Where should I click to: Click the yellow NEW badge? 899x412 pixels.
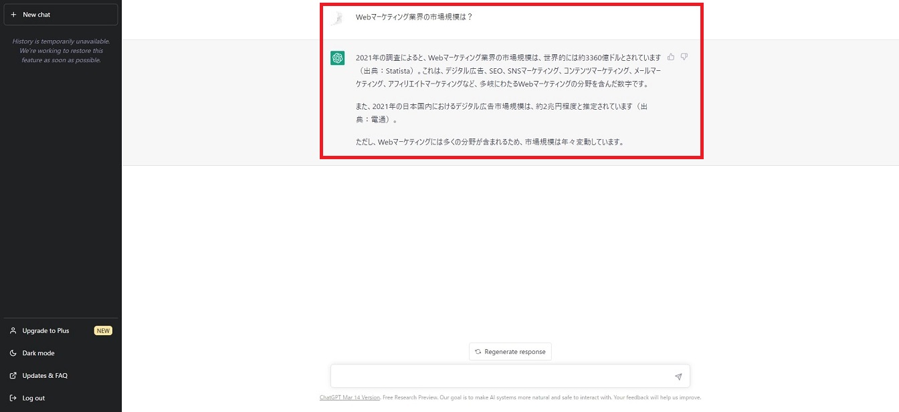coord(103,330)
